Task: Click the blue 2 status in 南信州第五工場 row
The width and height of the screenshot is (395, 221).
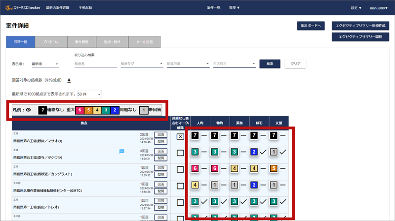Action: click(254, 153)
